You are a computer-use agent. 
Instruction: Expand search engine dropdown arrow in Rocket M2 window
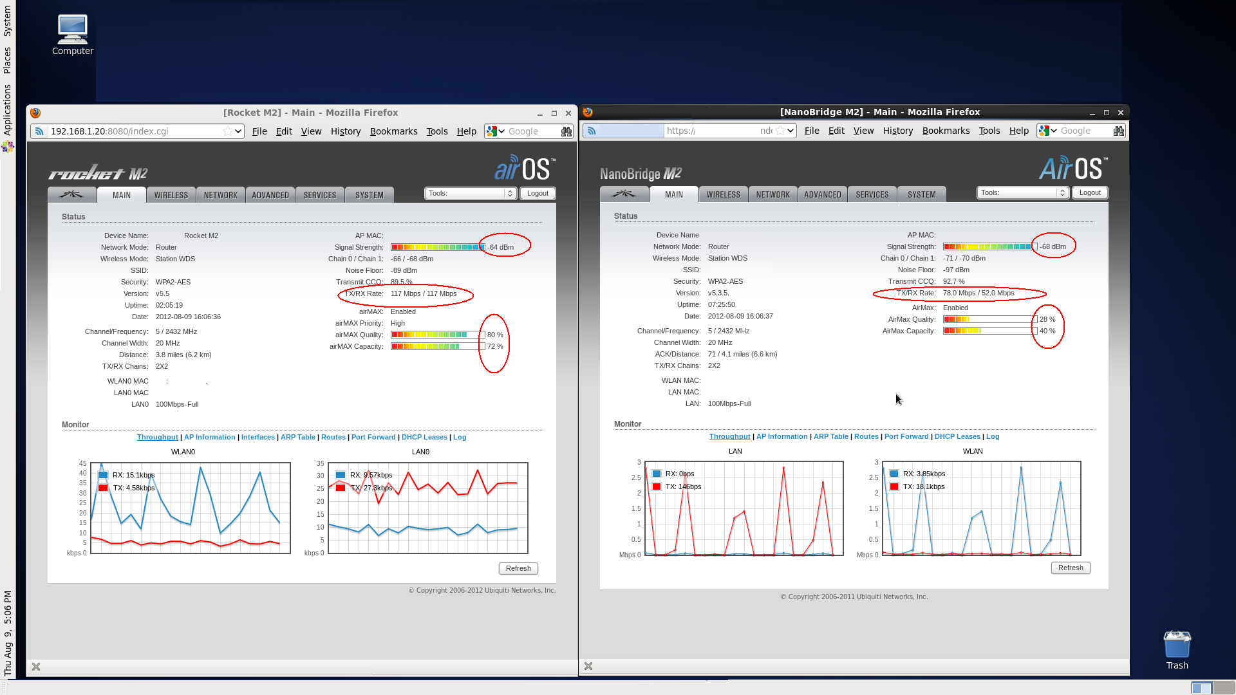pyautogui.click(x=501, y=131)
